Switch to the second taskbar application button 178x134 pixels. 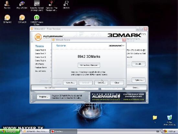(63, 131)
